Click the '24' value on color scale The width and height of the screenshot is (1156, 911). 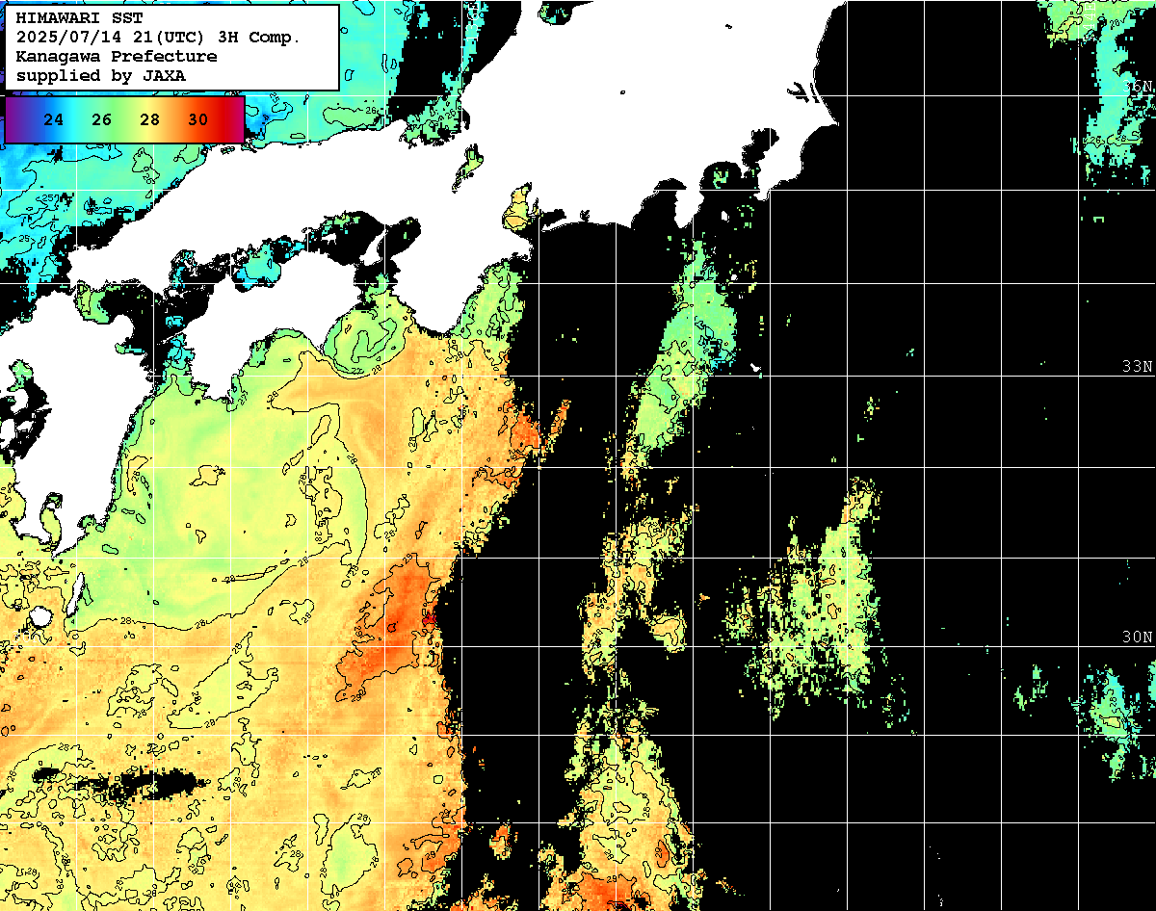coord(54,120)
